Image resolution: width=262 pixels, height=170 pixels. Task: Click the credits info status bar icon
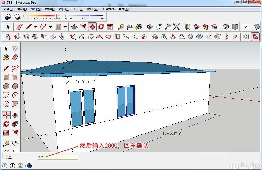click(x=13, y=166)
